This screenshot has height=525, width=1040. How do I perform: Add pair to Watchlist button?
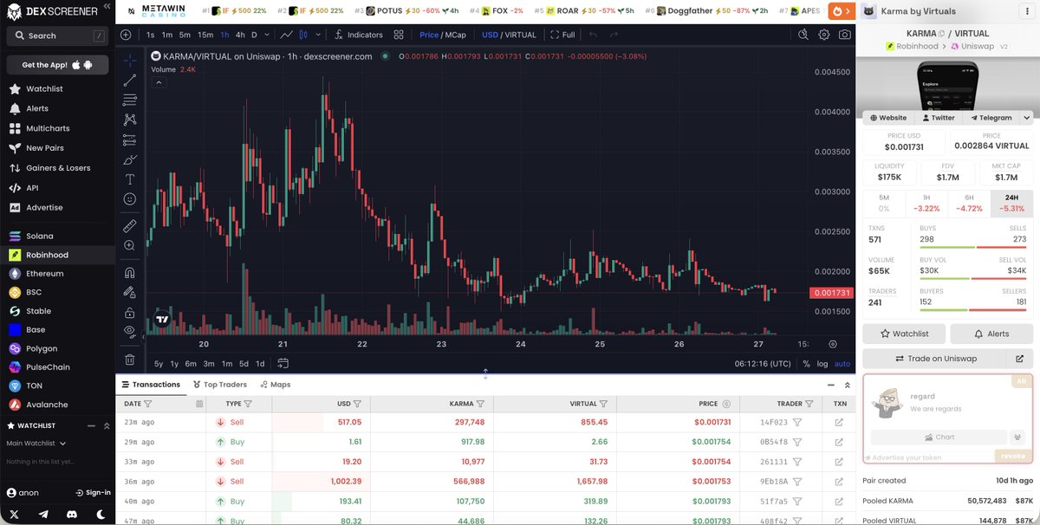click(x=904, y=334)
